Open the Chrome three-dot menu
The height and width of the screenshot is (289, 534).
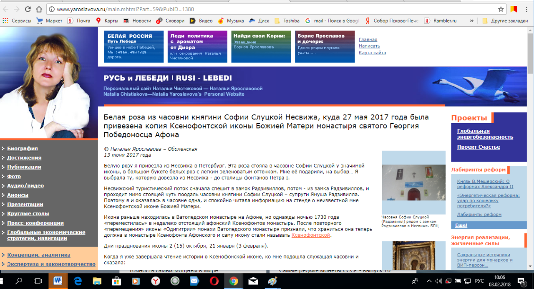point(526,9)
